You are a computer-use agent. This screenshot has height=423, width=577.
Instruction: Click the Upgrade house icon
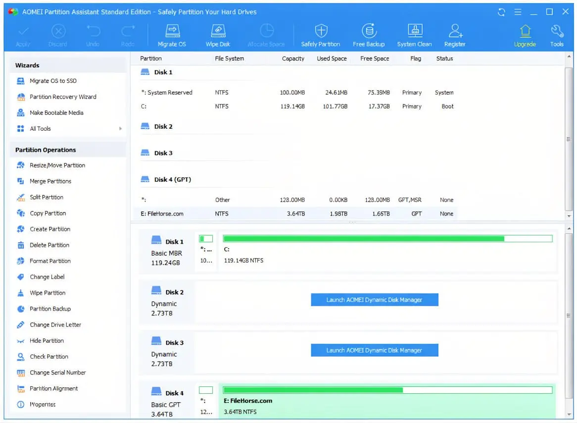[x=525, y=31]
